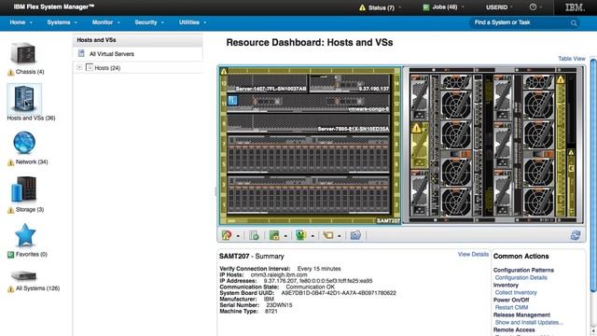Click the Status warning triangle icon

362,7
